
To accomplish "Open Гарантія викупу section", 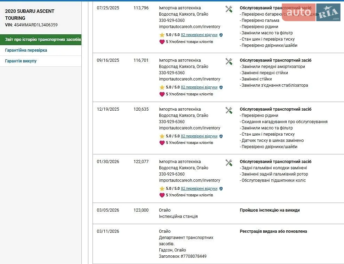I will point(21,61).
